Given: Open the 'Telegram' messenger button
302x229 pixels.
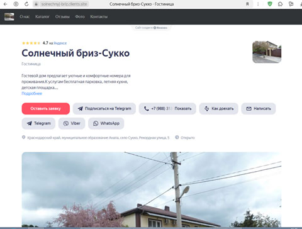Looking at the screenshot, I should (x=38, y=123).
